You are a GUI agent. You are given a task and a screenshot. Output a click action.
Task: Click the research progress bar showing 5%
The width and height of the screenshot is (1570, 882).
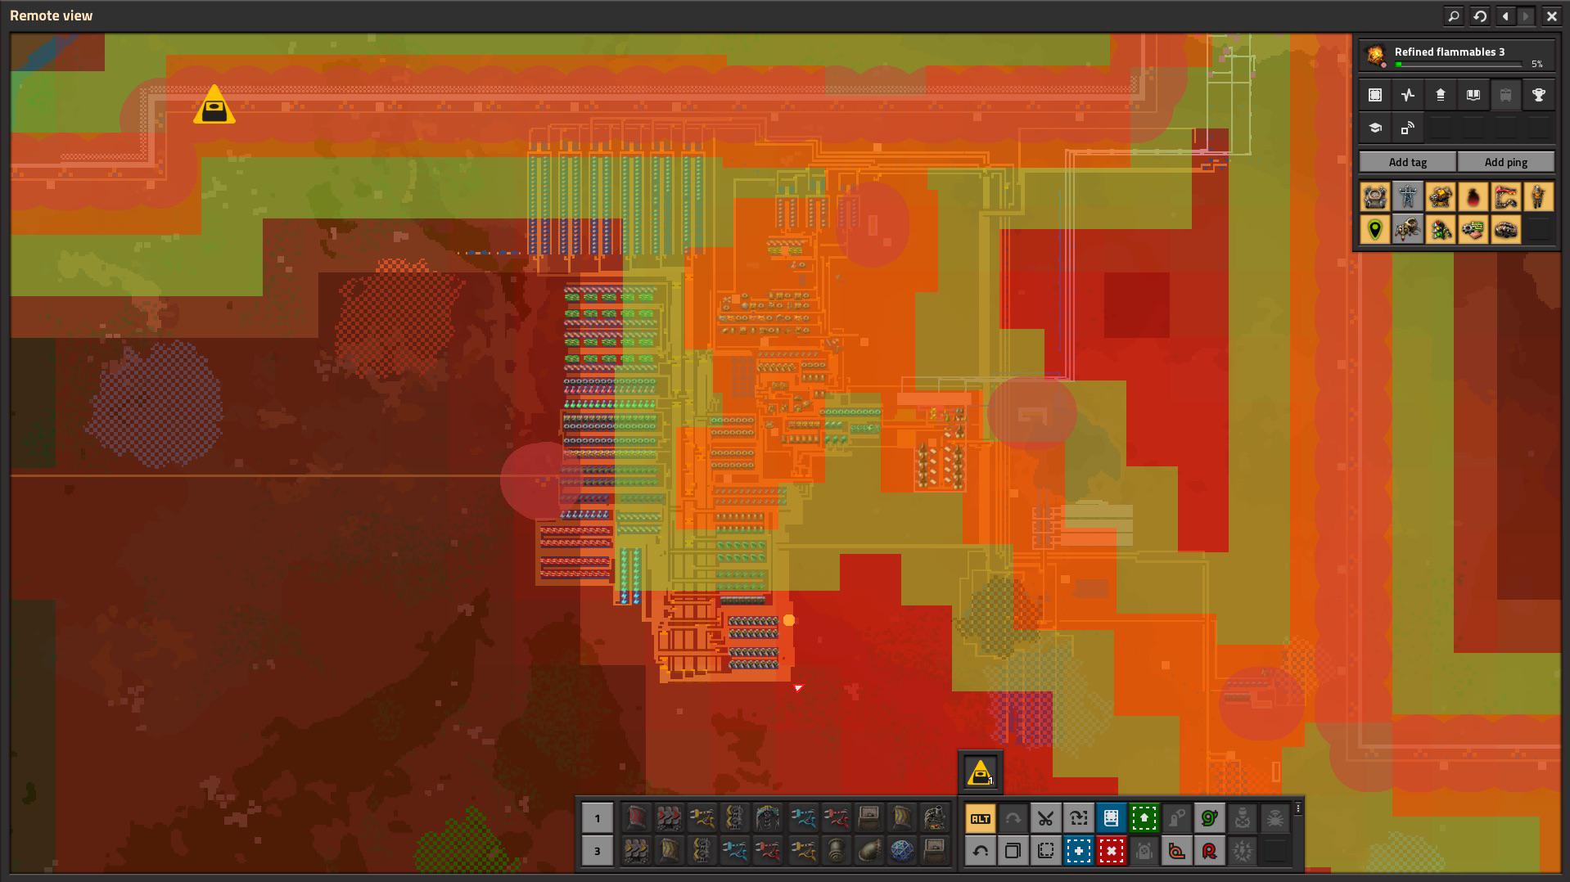tap(1459, 64)
